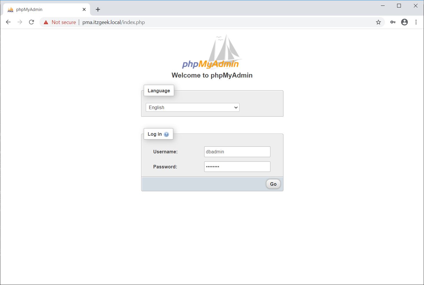The image size is (424, 285).
Task: Click the Log in help question icon
Action: (x=166, y=134)
